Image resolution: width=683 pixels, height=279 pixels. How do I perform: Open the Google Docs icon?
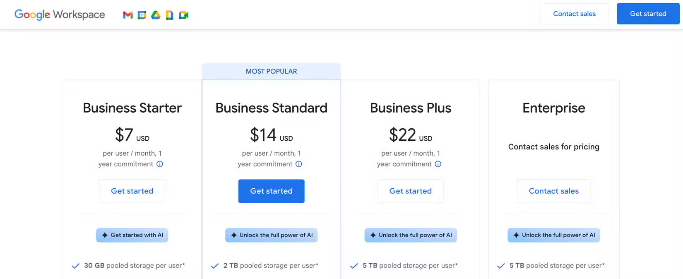170,15
